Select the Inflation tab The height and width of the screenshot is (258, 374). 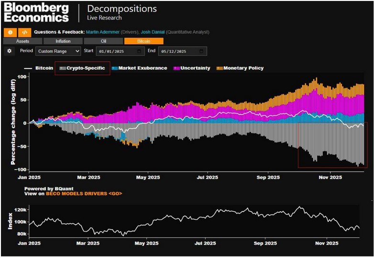click(x=63, y=41)
